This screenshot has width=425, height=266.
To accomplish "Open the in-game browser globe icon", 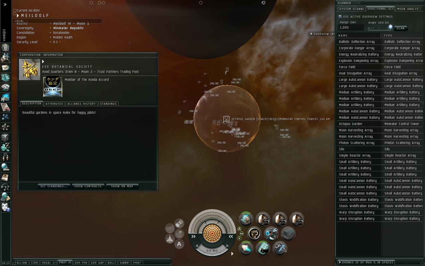I will point(5,167).
